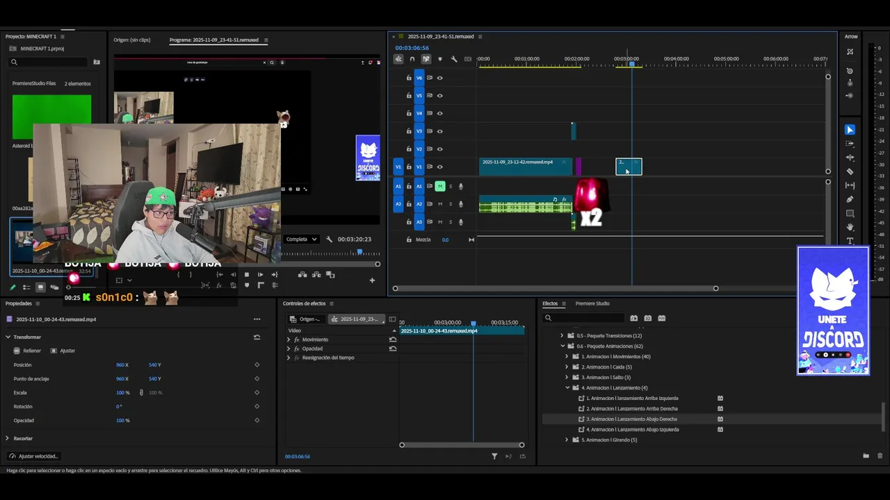Filter YUV effects in Efectos

[x=661, y=318]
